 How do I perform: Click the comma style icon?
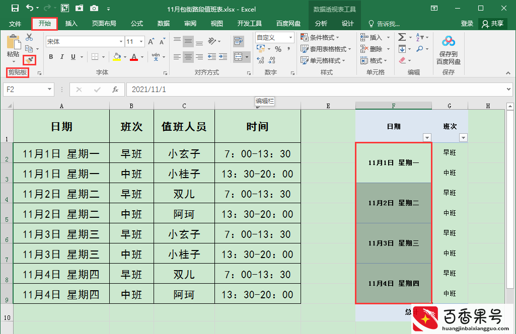click(x=288, y=49)
